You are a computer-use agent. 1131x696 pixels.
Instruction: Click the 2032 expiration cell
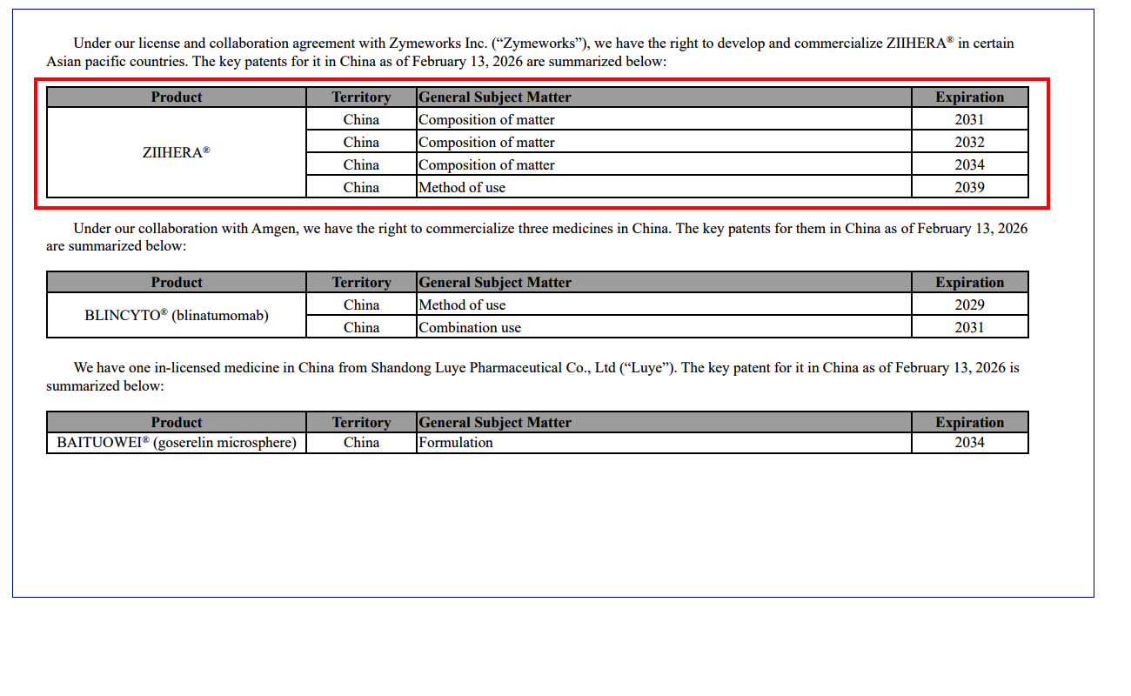pos(969,142)
